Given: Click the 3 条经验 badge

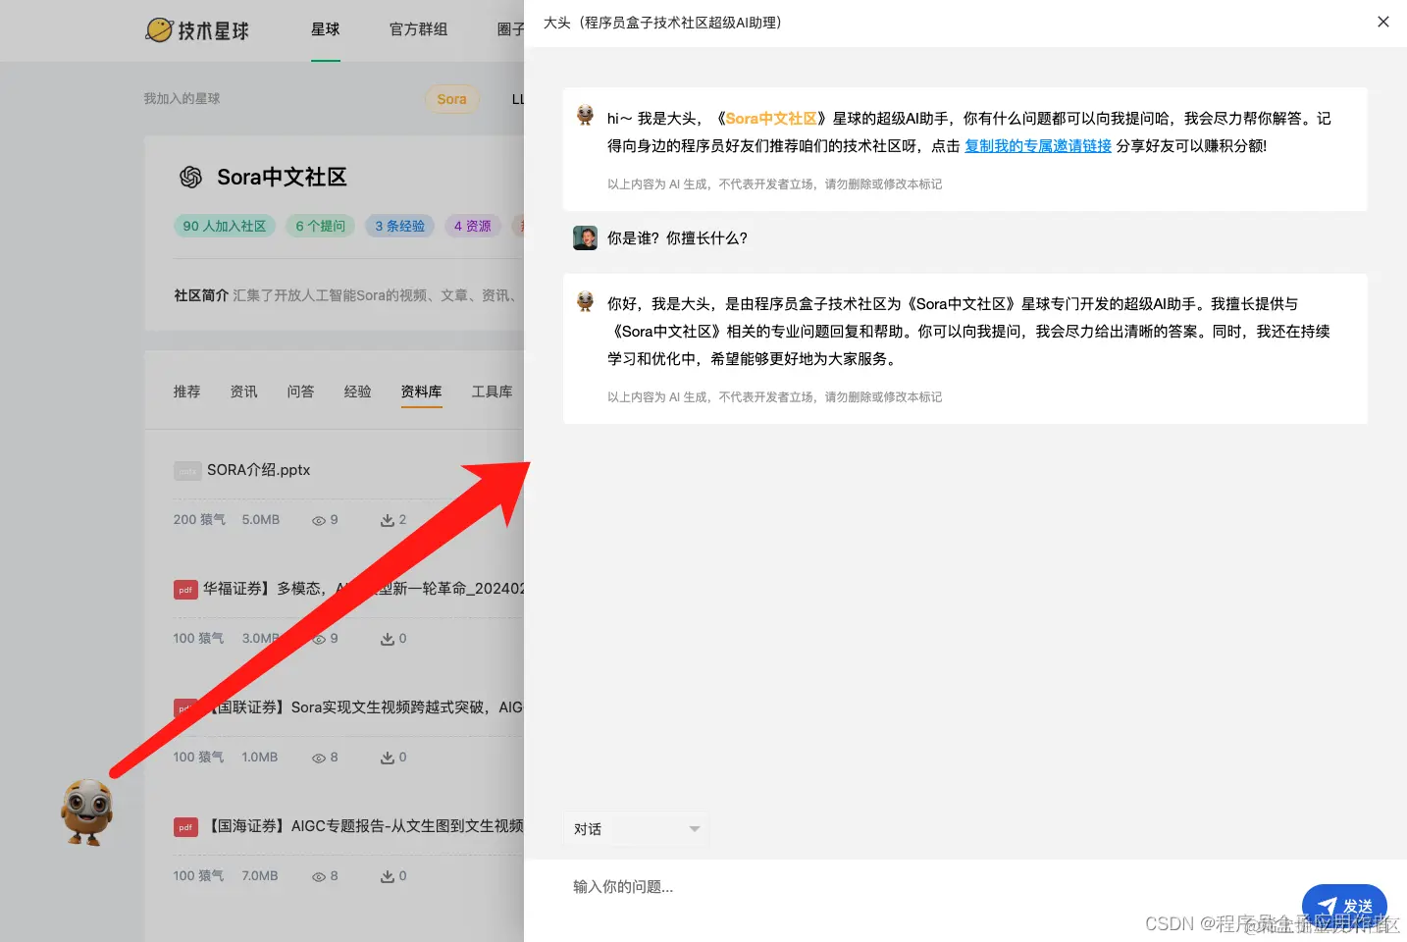Looking at the screenshot, I should [x=400, y=226].
